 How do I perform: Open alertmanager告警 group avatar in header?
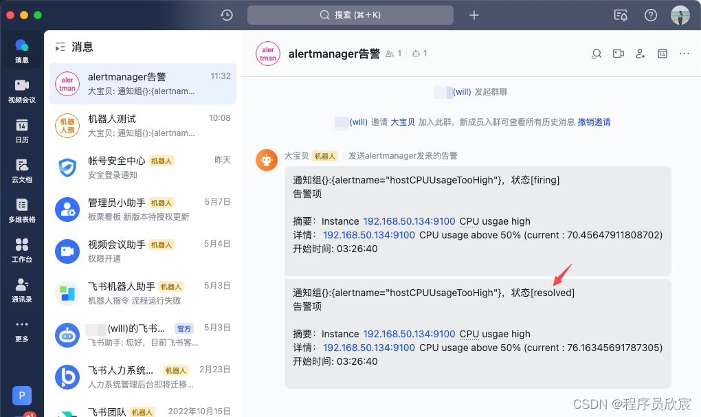pyautogui.click(x=268, y=54)
